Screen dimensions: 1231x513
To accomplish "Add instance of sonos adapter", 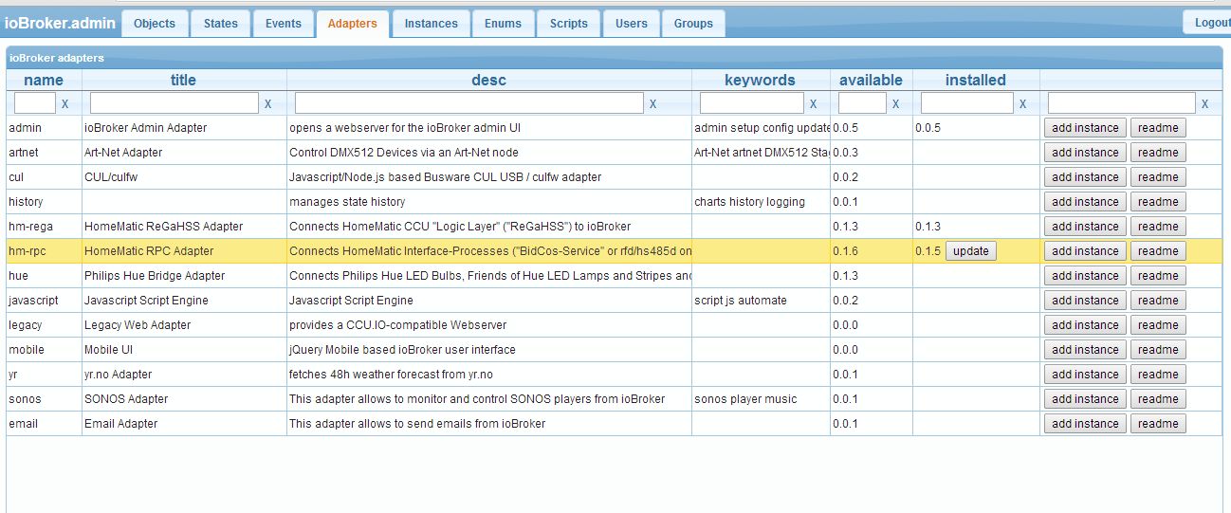I will click(x=1085, y=399).
